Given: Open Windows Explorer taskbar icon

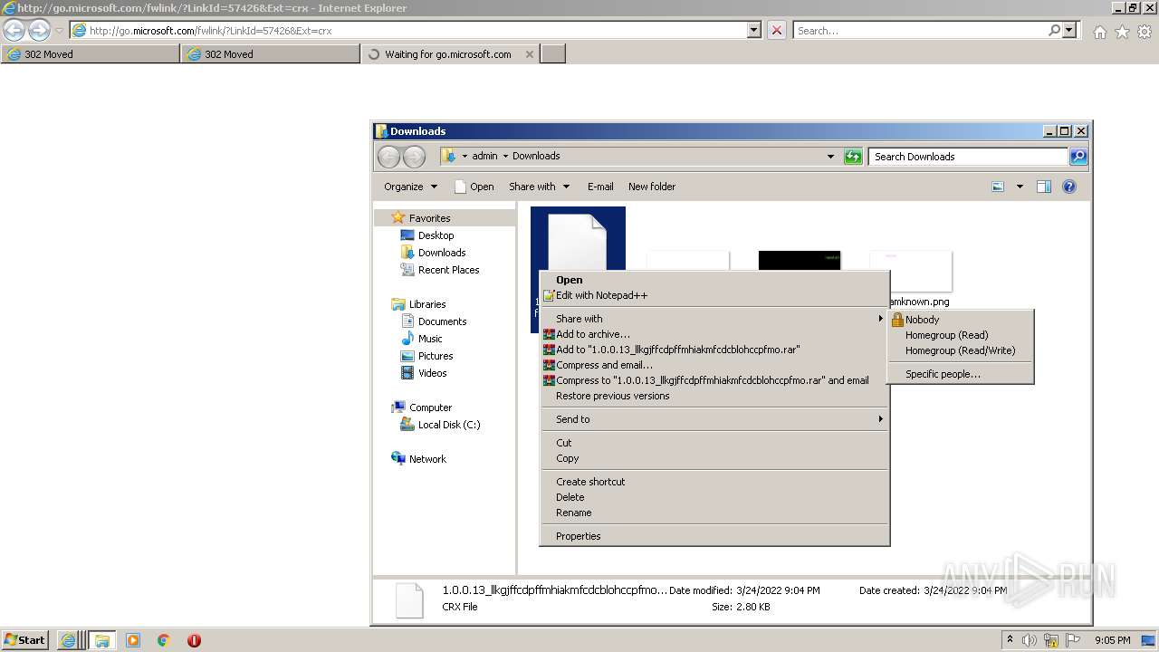Looking at the screenshot, I should click(x=102, y=640).
